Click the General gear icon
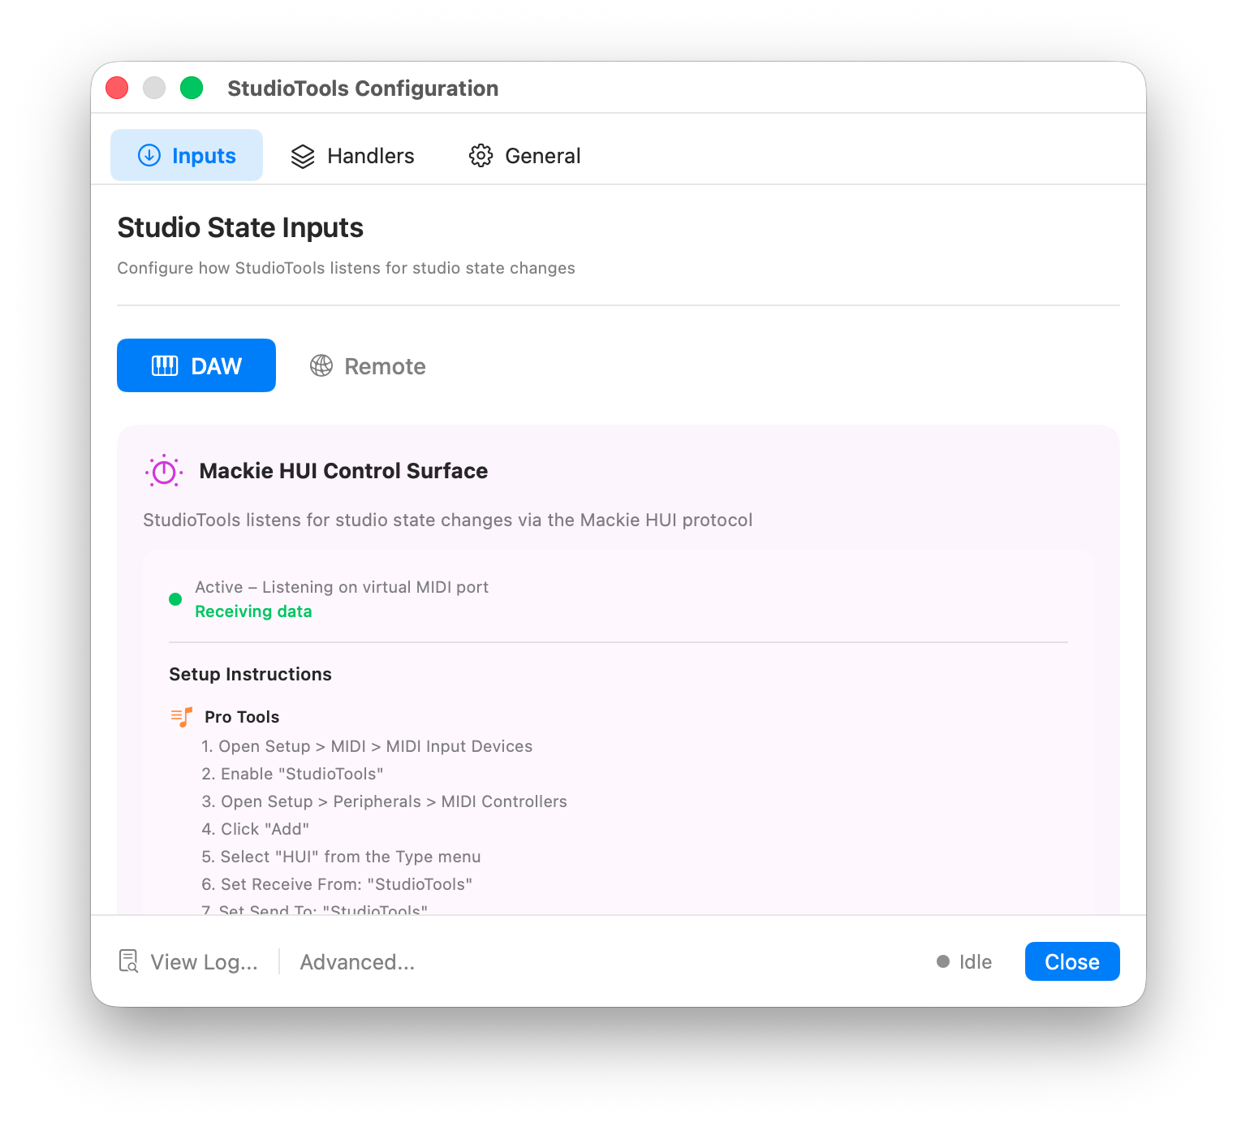 pyautogui.click(x=481, y=155)
